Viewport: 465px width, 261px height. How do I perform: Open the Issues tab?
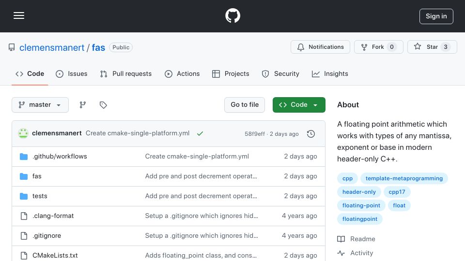click(x=72, y=73)
